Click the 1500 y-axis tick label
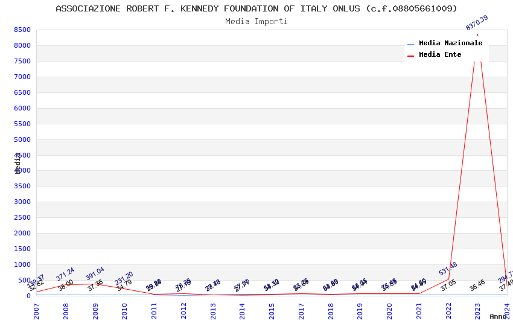Screen dimensions: 513x332 coord(22,249)
